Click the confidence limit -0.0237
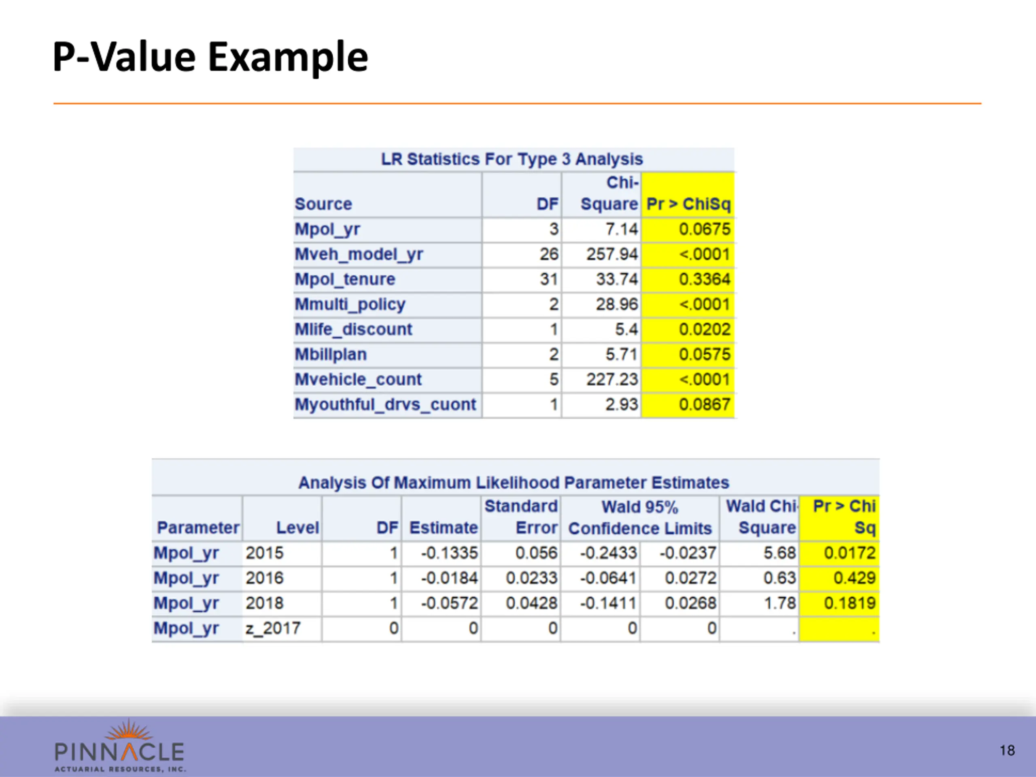The width and height of the screenshot is (1036, 777). coord(688,553)
